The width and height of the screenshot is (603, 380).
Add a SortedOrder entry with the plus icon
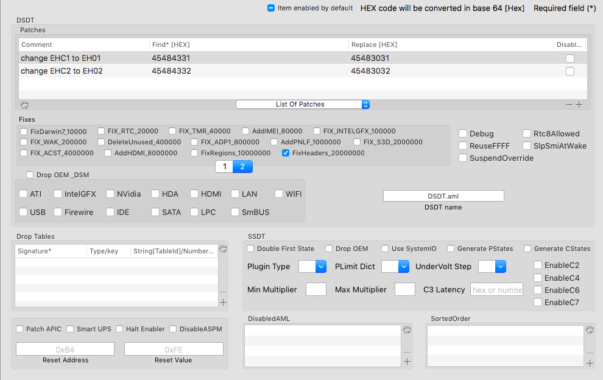click(x=590, y=363)
